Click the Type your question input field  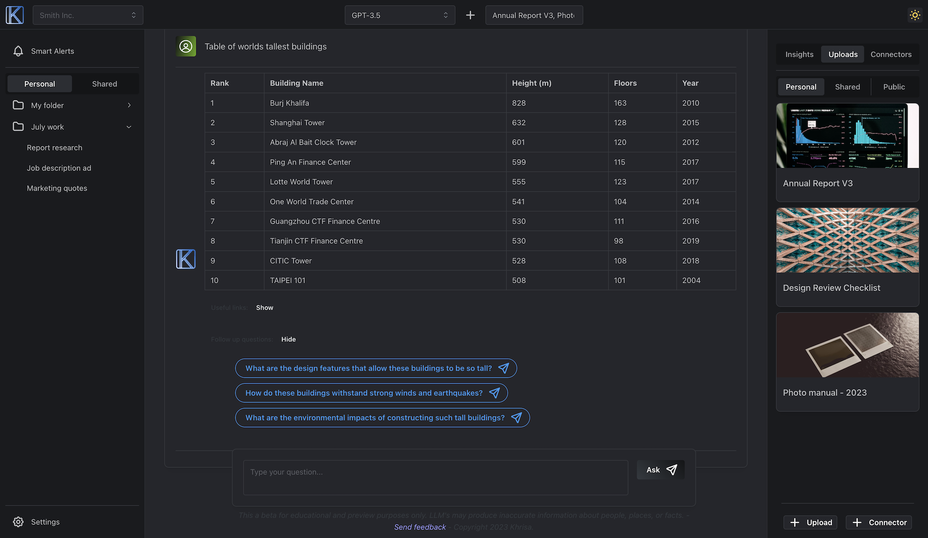pos(435,477)
